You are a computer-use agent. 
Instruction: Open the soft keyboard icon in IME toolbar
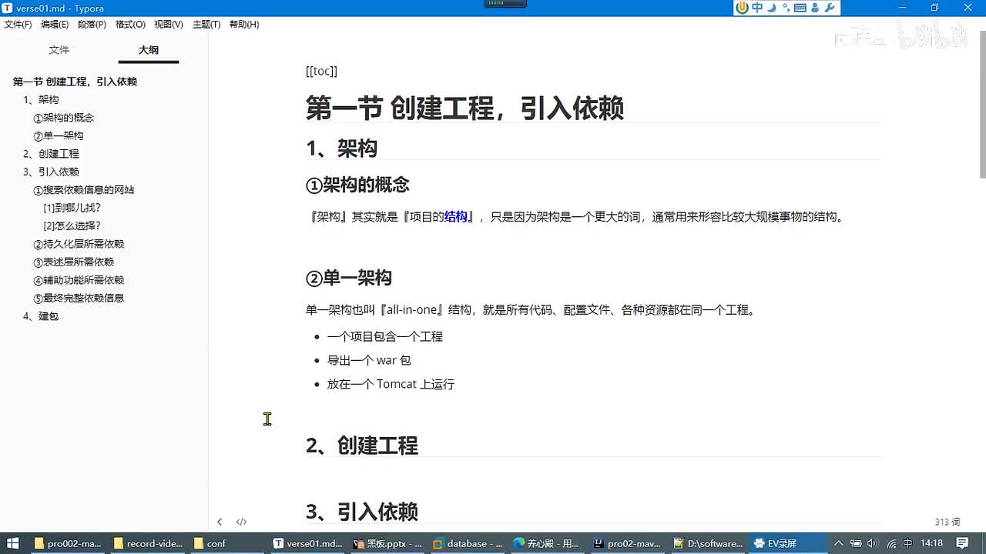click(800, 8)
